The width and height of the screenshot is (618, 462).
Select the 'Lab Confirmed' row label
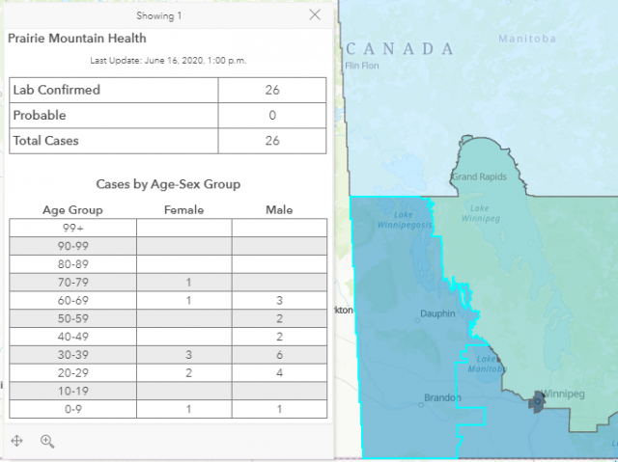tap(57, 90)
